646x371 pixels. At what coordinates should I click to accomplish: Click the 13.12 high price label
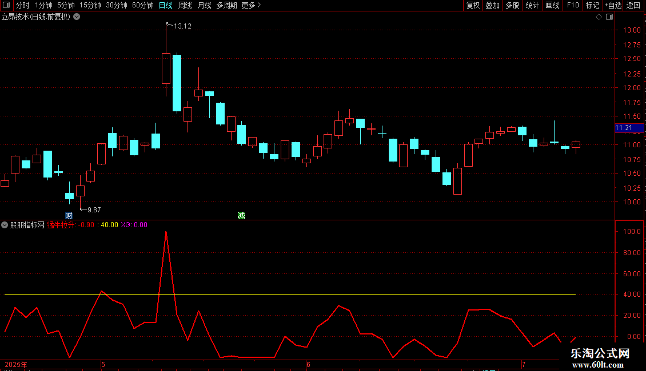[182, 26]
